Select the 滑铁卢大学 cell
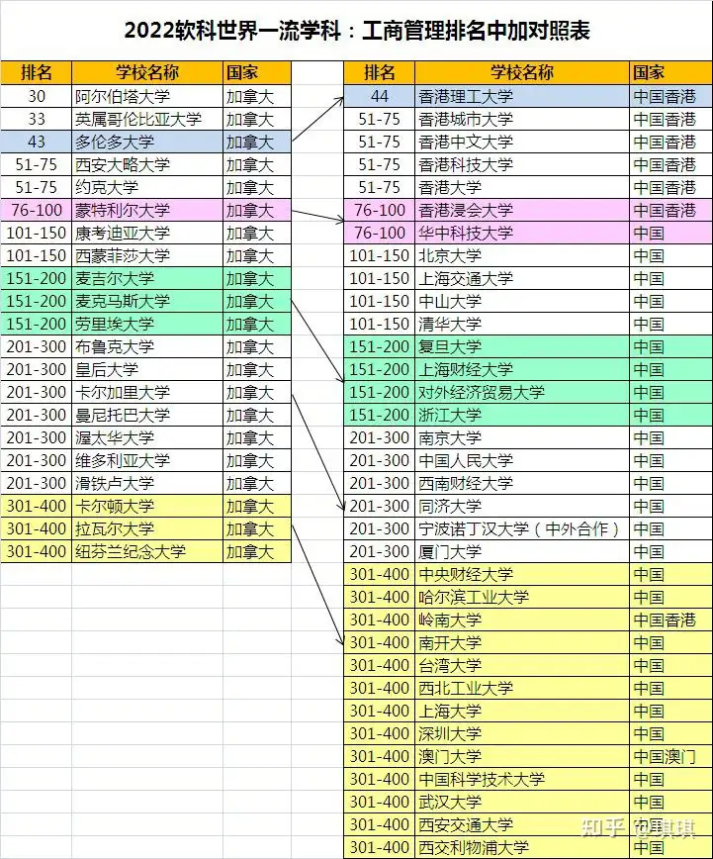 point(146,483)
